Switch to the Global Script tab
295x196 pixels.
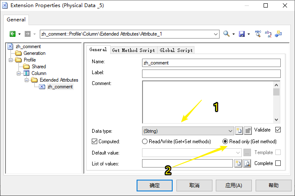(176, 50)
